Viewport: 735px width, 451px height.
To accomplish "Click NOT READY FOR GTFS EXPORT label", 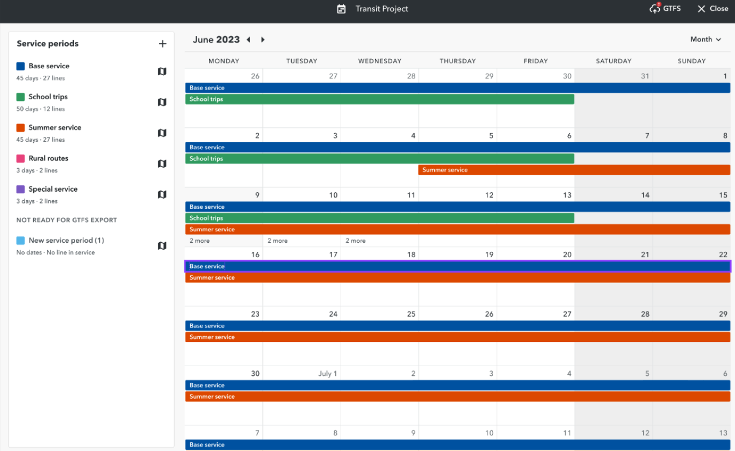I will 67,220.
